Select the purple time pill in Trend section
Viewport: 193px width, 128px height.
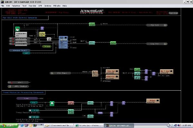click(27, 98)
